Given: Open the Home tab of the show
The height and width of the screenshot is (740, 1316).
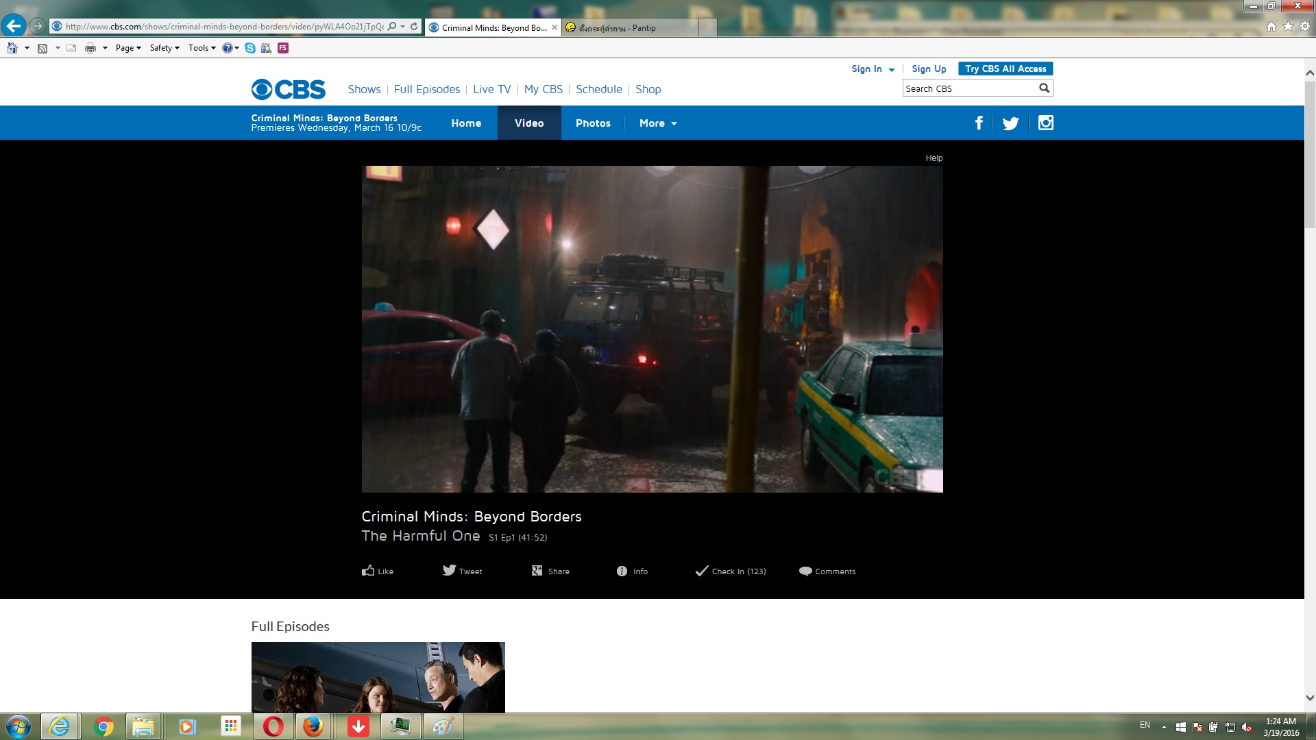Looking at the screenshot, I should (x=466, y=123).
